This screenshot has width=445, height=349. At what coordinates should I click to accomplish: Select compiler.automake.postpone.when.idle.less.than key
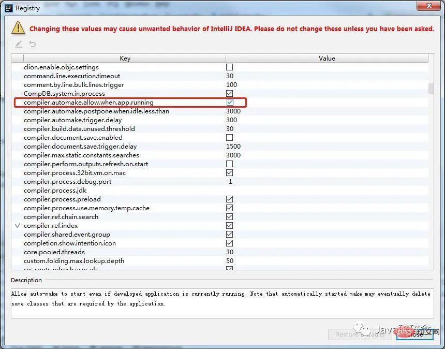point(96,111)
